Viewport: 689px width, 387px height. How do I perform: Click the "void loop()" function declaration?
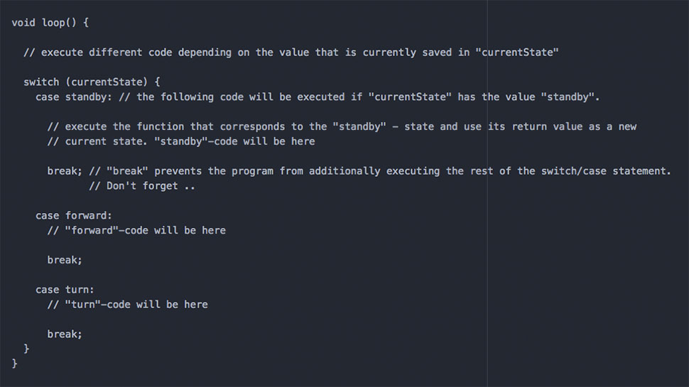click(x=50, y=23)
